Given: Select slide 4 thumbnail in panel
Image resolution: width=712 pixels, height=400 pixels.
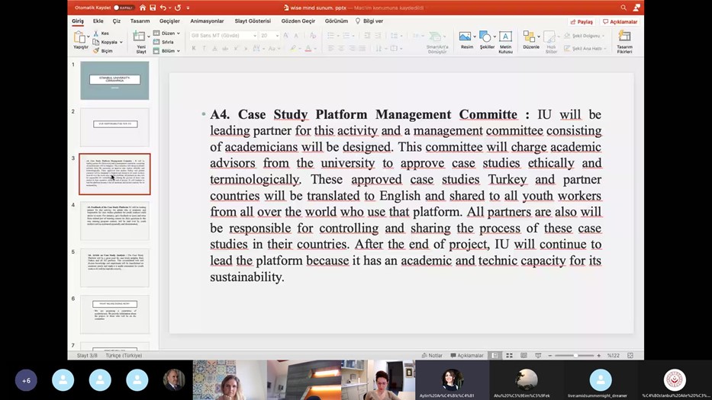Looking at the screenshot, I should click(x=114, y=221).
